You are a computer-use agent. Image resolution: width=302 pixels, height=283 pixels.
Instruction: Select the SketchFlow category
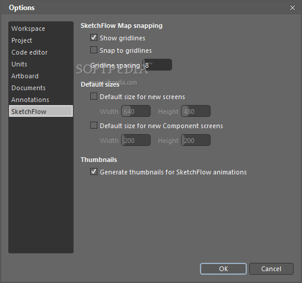[41, 112]
